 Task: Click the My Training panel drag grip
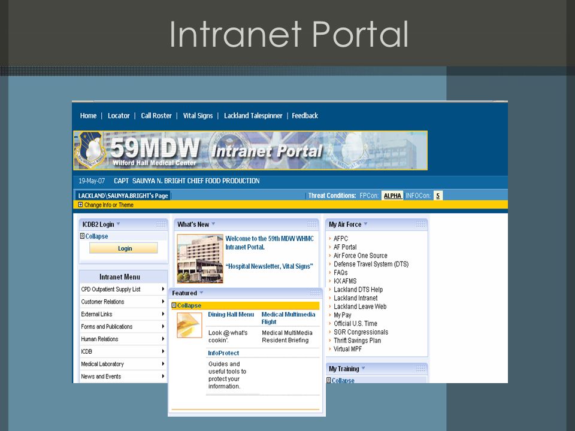coord(420,369)
